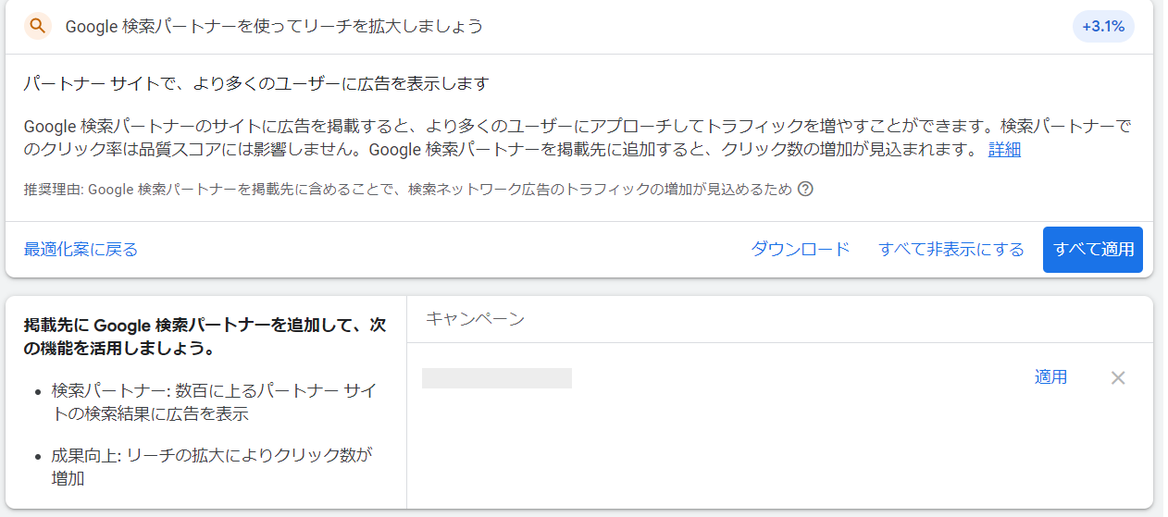The height and width of the screenshot is (517, 1168).
Task: Click the 推奨理由 explanation text
Action: click(x=407, y=190)
